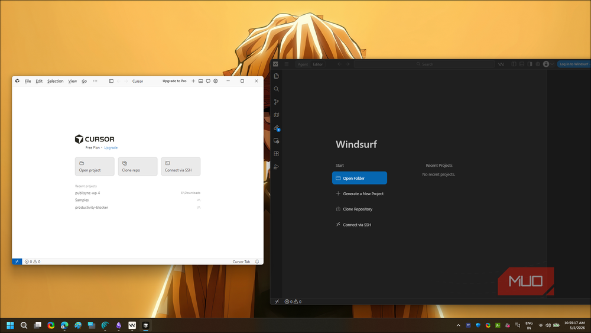
Task: Click Windsurf icon in the taskbar
Action: coord(132,325)
